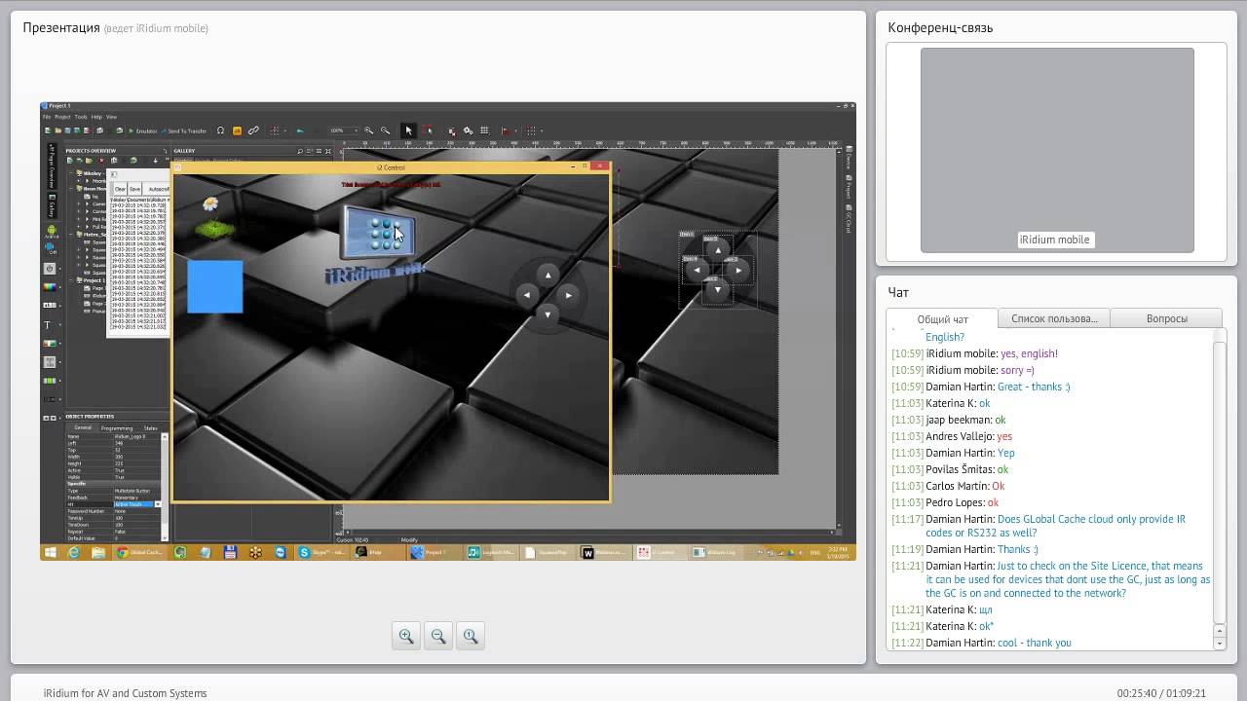Click the gears settings toolbar icon
The image size is (1247, 701).
[468, 130]
